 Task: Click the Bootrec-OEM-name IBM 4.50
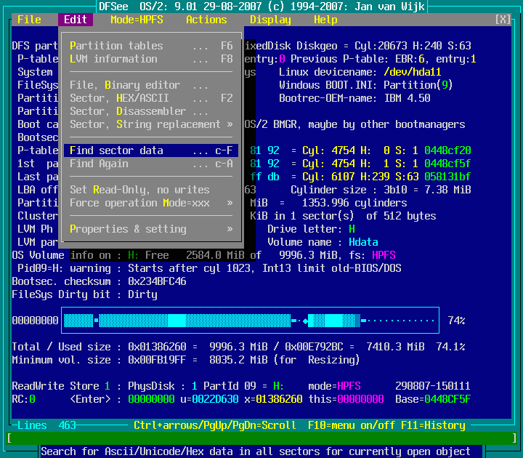354,98
